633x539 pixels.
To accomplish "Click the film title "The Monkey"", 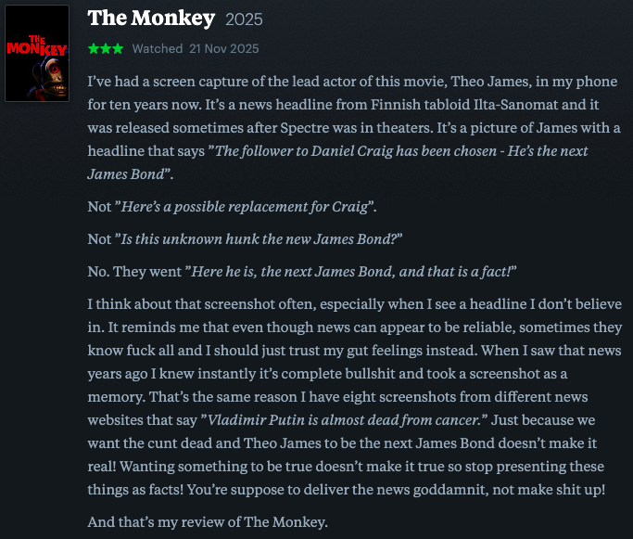I will [151, 19].
